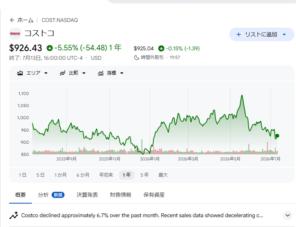Expand the Costco declined summary chevron
This screenshot has height=227, width=296.
(288, 215)
